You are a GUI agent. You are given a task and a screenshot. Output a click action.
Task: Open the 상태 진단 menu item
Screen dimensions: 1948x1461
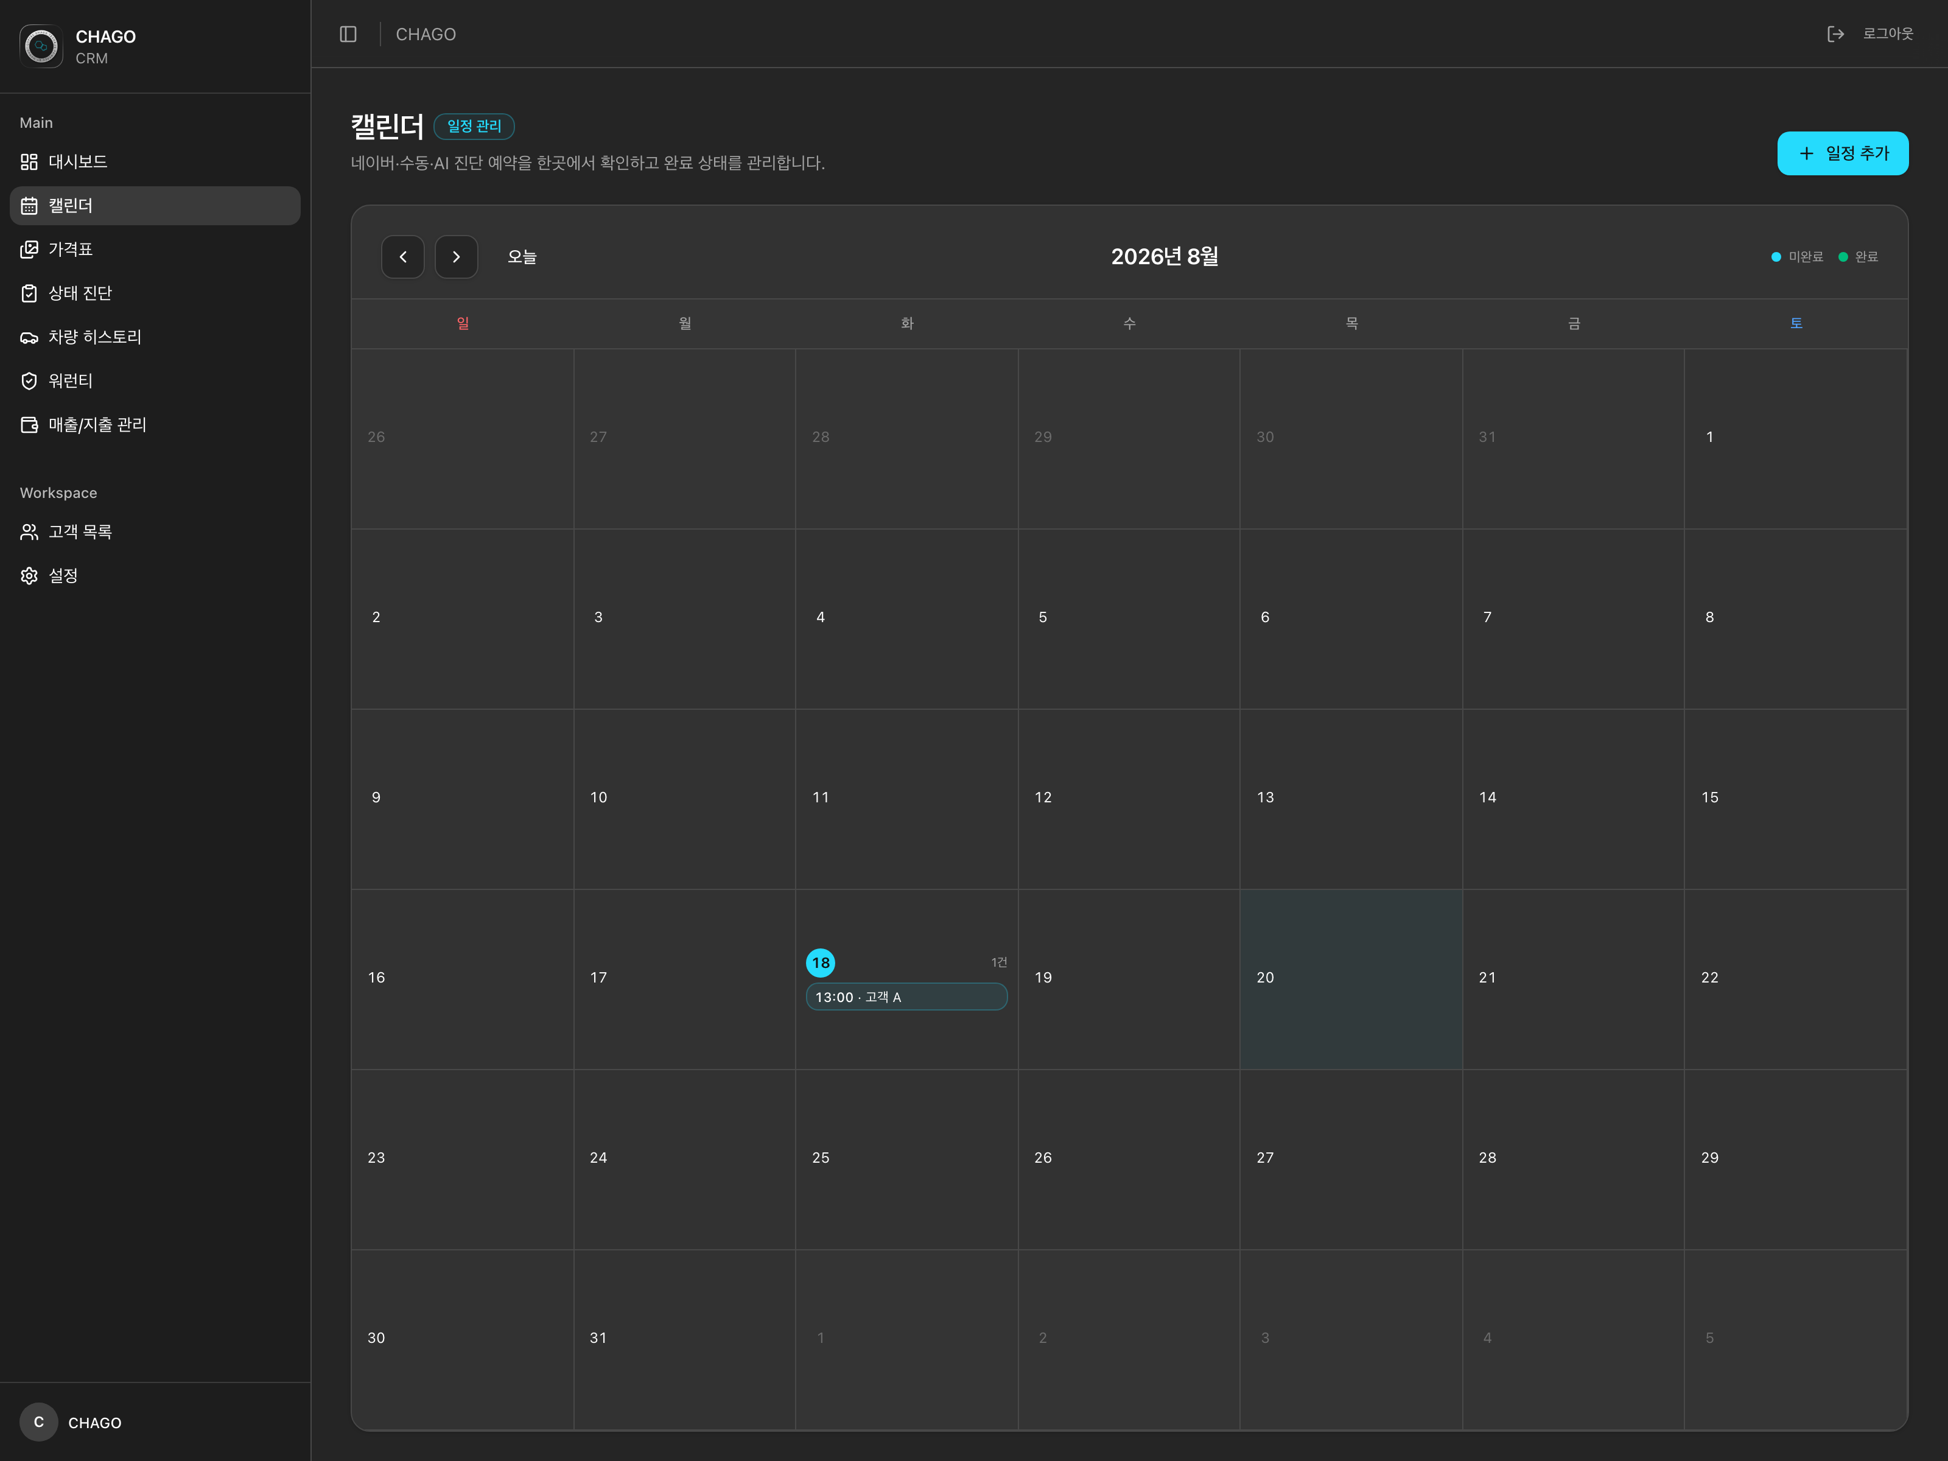point(155,293)
